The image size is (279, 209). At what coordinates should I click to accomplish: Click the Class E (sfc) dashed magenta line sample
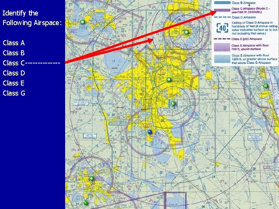point(222,39)
